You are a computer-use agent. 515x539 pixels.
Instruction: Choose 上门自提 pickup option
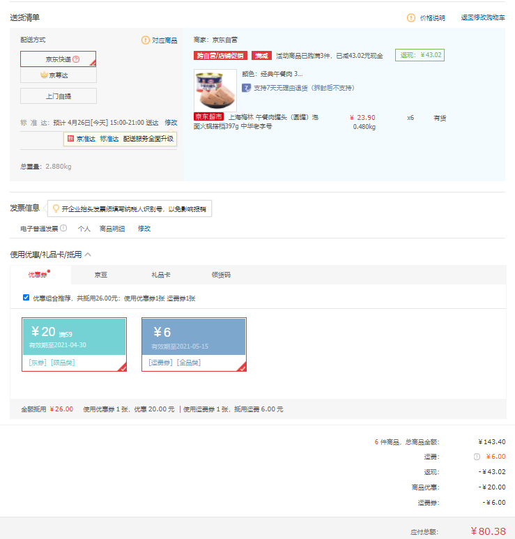click(58, 96)
